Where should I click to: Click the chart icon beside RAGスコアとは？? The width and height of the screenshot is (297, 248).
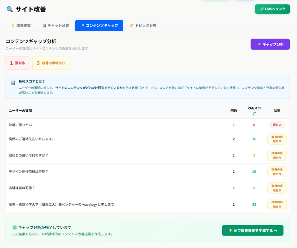(13, 83)
